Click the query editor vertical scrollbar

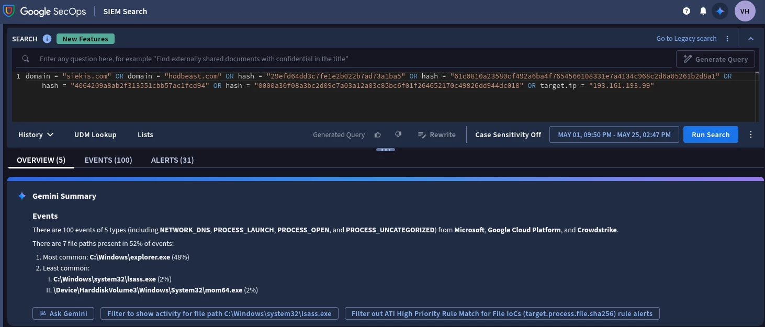(x=757, y=97)
